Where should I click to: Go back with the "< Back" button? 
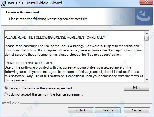[x=81, y=110]
